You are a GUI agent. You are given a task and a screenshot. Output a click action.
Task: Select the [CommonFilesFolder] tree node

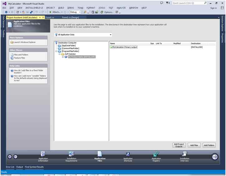[x=70, y=48]
